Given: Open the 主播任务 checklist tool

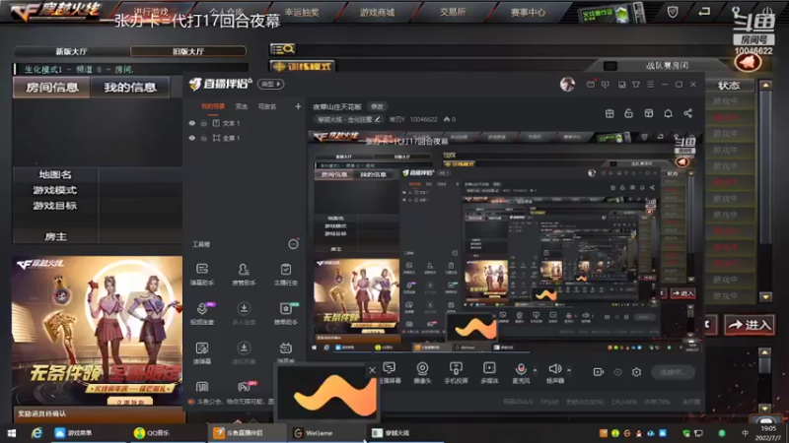Looking at the screenshot, I should (286, 275).
